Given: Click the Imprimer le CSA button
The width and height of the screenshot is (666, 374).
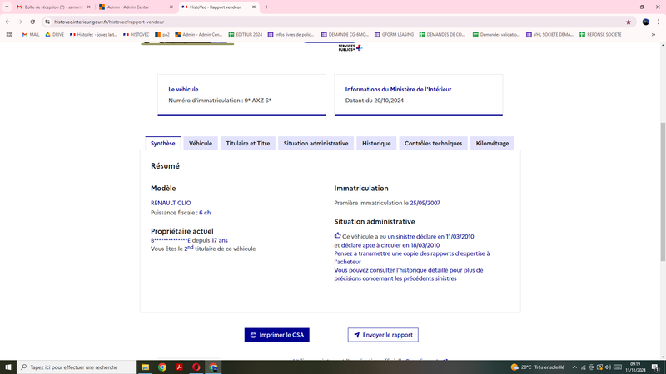Looking at the screenshot, I should click(277, 335).
